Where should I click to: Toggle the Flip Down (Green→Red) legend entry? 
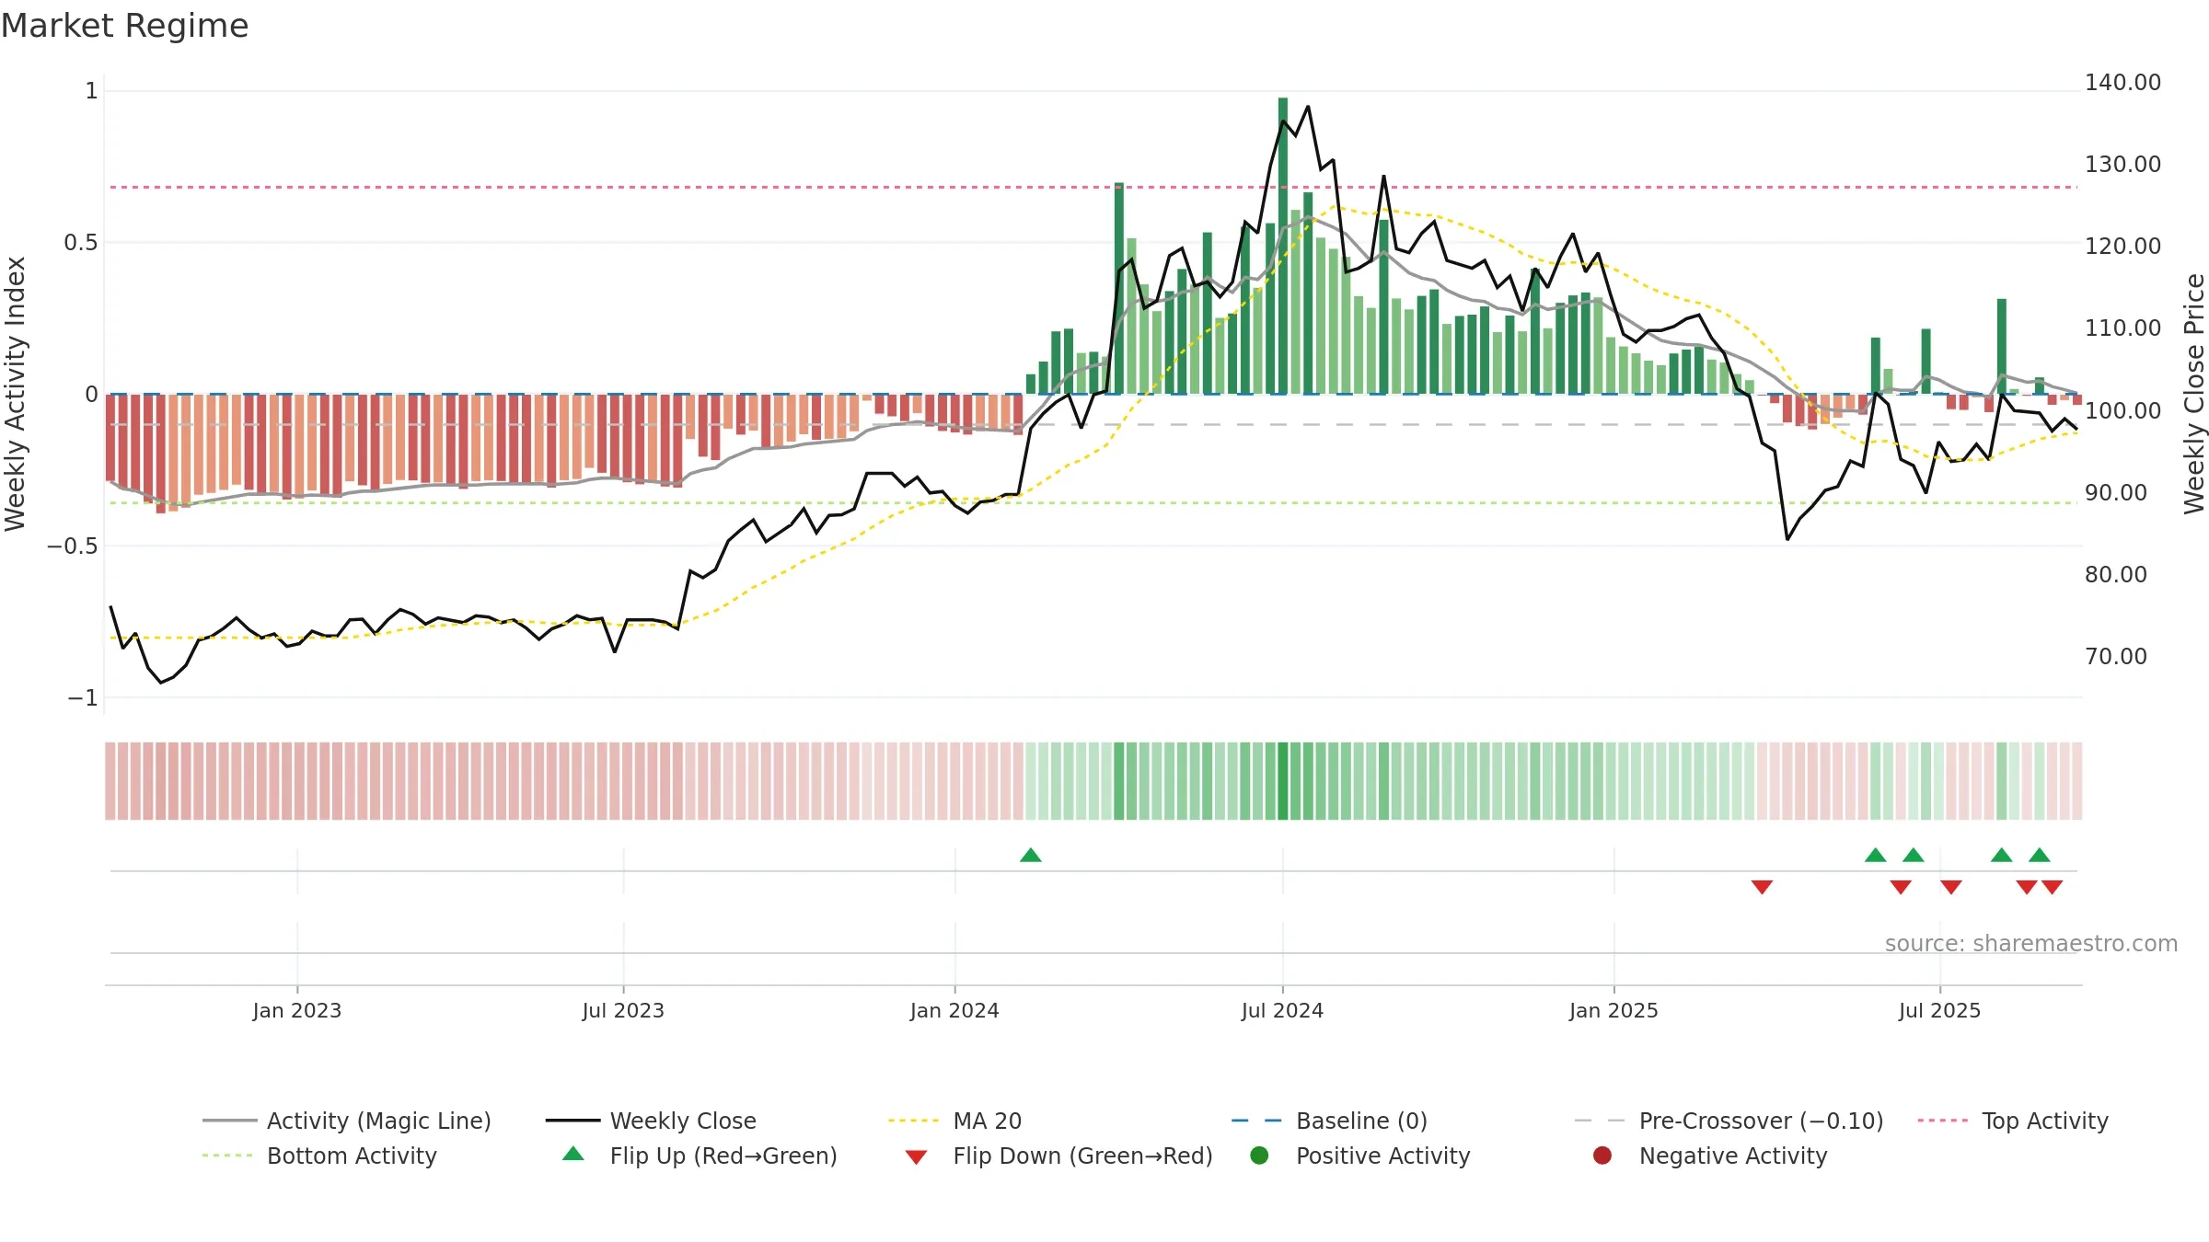coord(1058,1156)
